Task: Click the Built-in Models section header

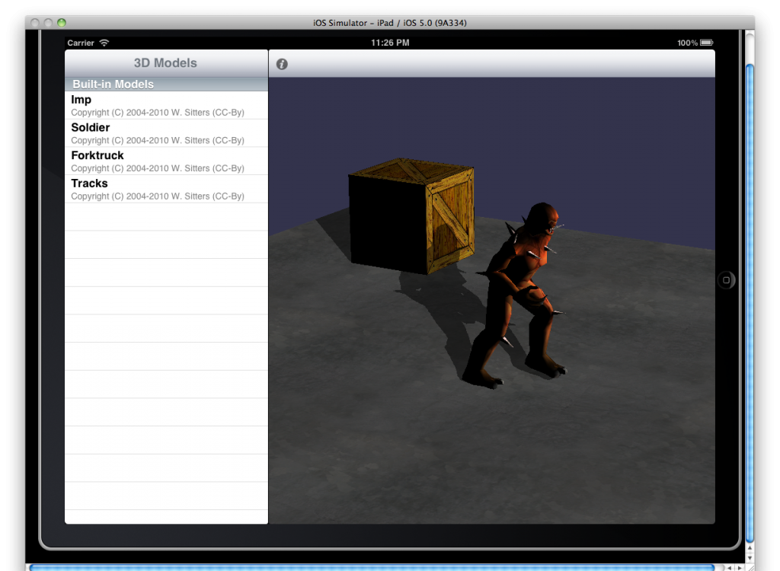Action: (x=166, y=84)
